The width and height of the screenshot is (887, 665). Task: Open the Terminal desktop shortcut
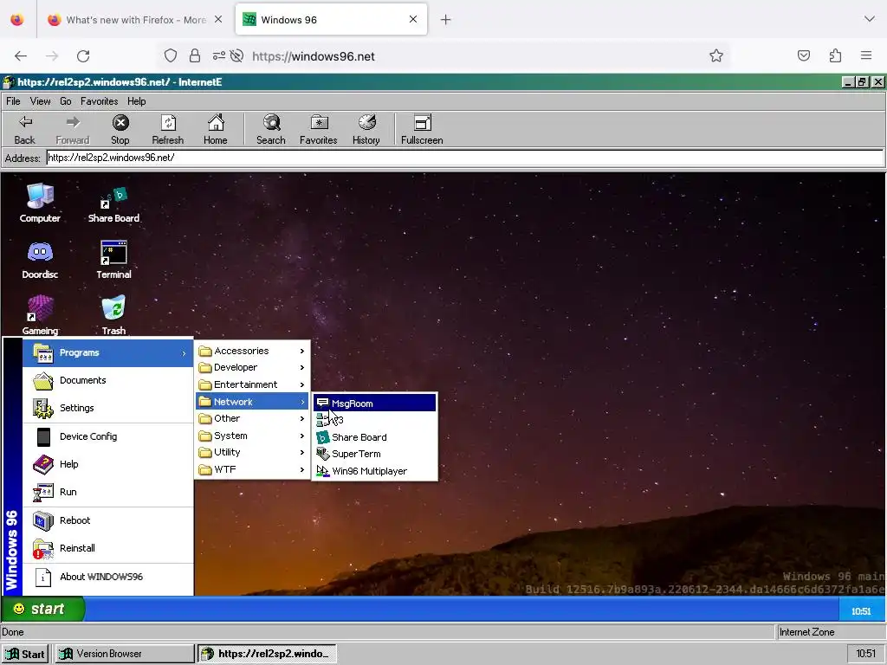coord(113,260)
